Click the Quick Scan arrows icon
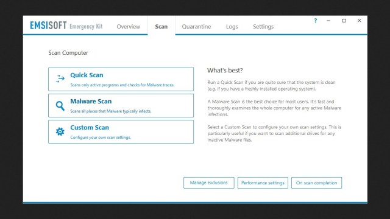Viewport: 390px width, 219px height. [60, 78]
